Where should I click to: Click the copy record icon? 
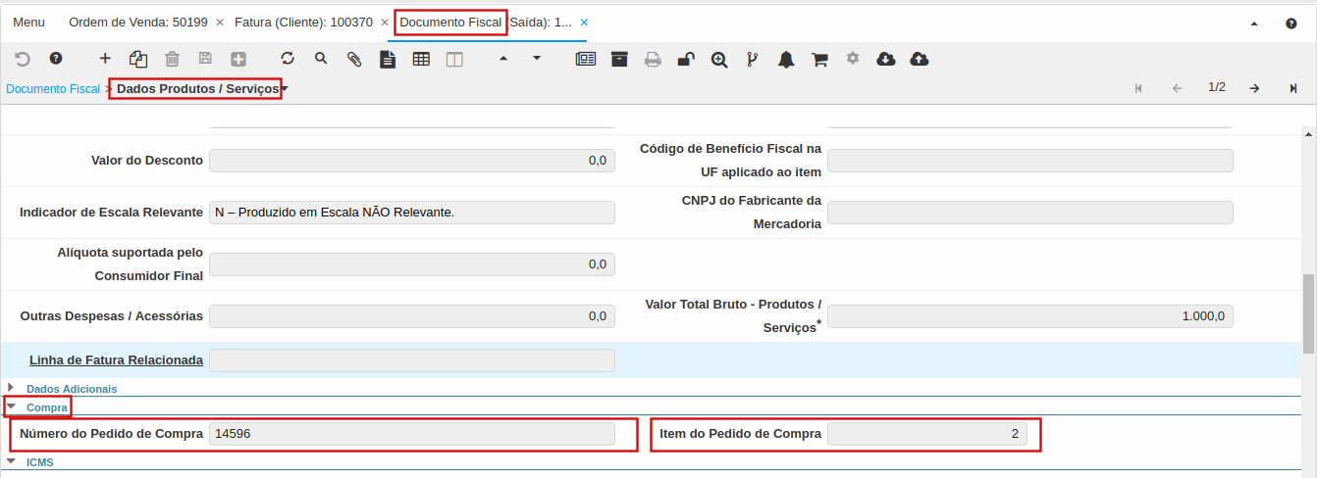138,59
